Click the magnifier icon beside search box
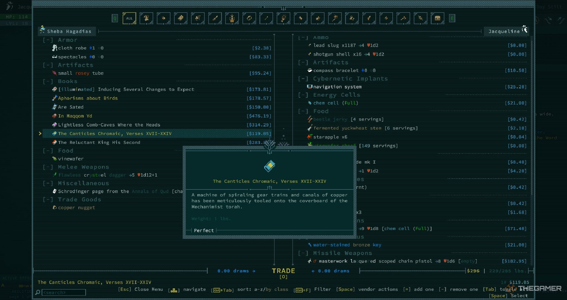 click(38, 292)
